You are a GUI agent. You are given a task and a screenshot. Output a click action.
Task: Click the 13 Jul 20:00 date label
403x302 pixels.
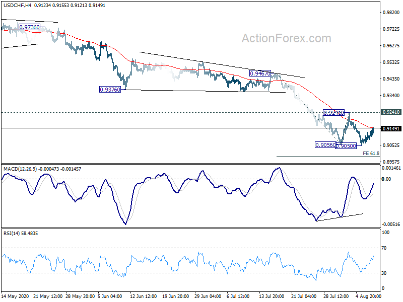coord(272,296)
